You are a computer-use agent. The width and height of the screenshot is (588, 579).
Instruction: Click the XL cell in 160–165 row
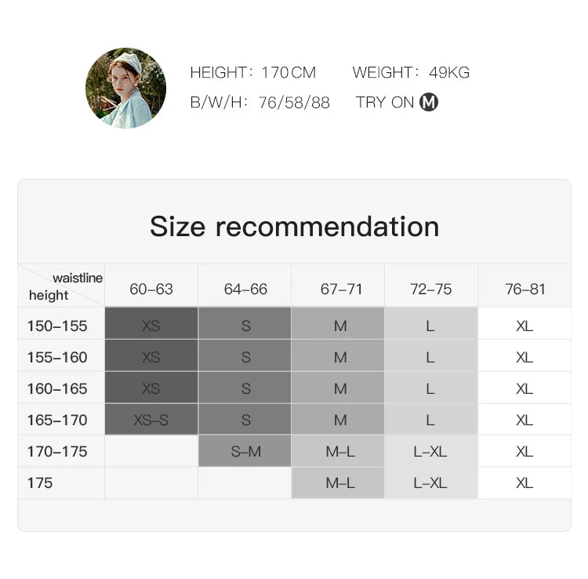click(524, 388)
